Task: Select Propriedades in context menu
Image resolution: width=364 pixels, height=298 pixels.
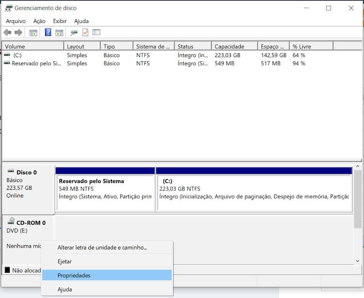Action: (107, 275)
